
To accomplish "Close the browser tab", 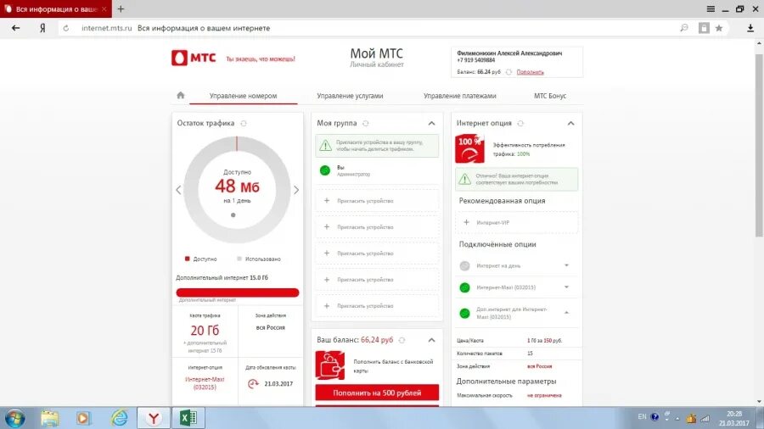I will (x=104, y=8).
